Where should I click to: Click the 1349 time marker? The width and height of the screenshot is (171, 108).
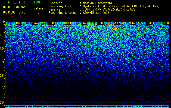coord(149,23)
